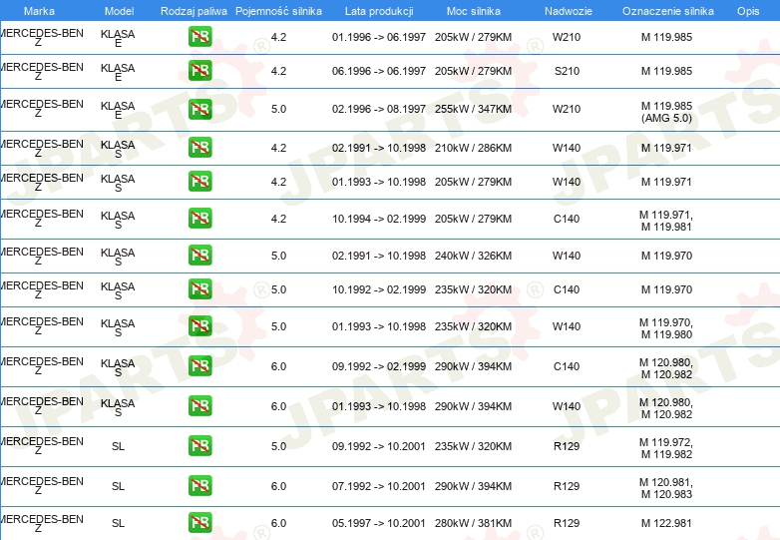Click the Pojemność silnika column header
Screen dimensions: 780x540
[278, 11]
